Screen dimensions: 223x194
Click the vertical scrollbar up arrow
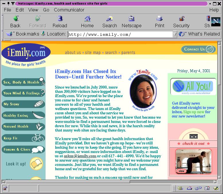219,43
